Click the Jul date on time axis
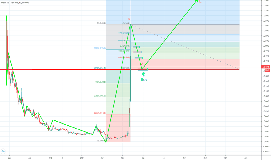Image resolution: width=271 pixels, height=160 pixels. (143, 158)
